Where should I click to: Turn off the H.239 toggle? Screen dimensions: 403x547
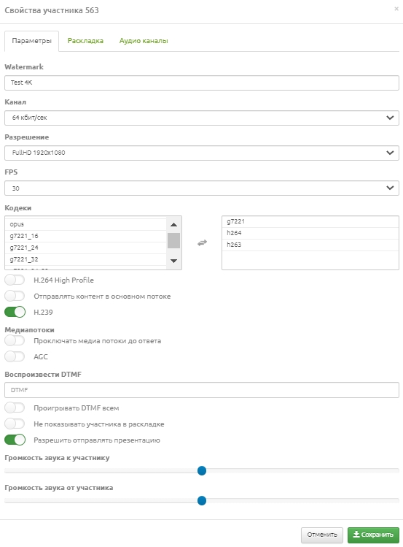pyautogui.click(x=15, y=312)
